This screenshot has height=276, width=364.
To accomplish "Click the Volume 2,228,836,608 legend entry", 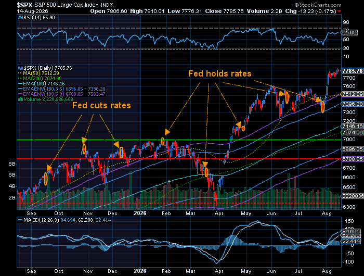I will 48,99.
